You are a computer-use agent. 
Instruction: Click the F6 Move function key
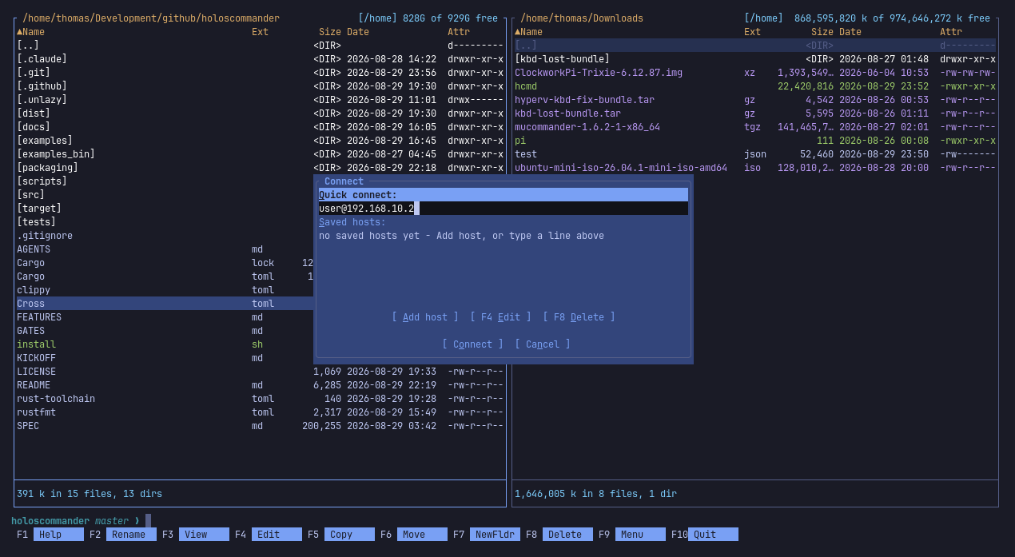click(x=413, y=535)
